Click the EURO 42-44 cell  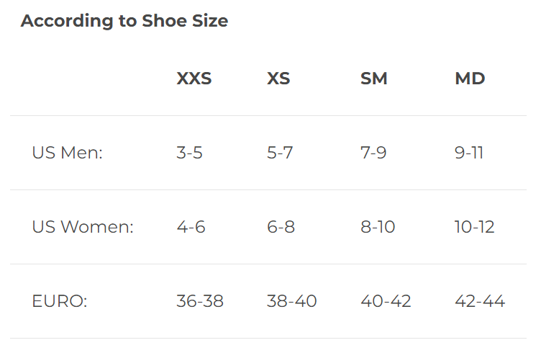point(480,301)
